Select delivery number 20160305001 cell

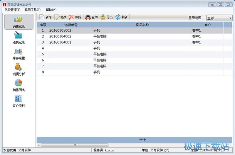tap(71, 30)
